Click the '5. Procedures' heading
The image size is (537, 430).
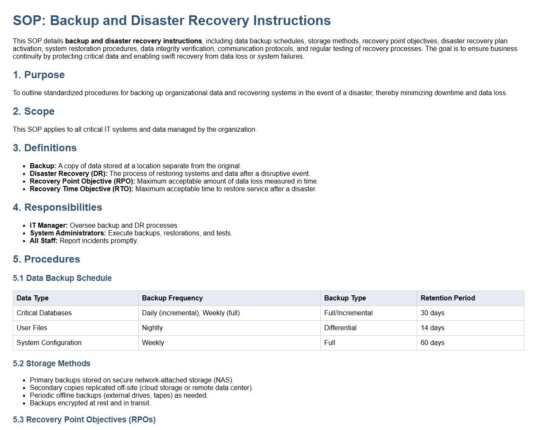[x=46, y=259]
